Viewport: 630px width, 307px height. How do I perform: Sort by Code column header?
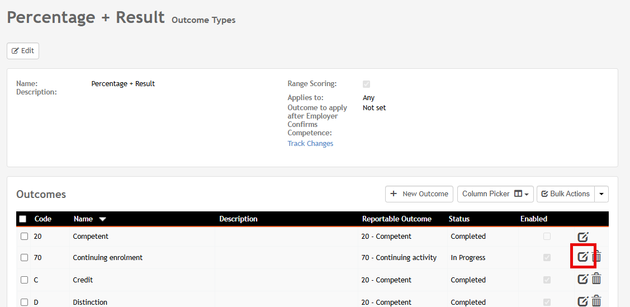(43, 219)
